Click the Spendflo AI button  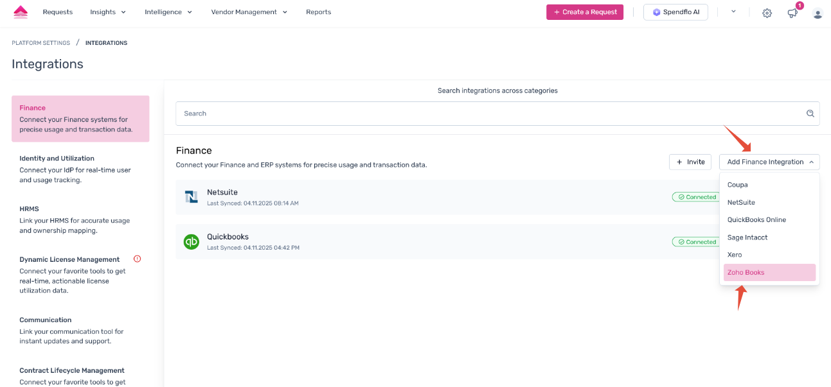675,12
